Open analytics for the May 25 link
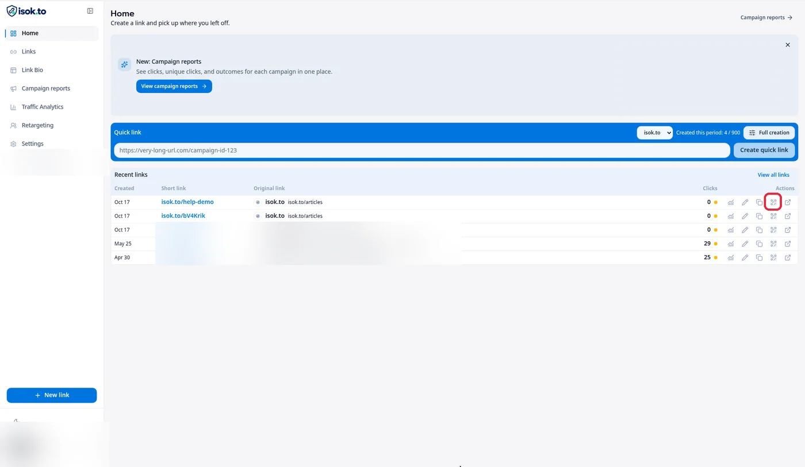 tap(731, 244)
